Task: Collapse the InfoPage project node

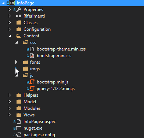Action: [3, 3]
